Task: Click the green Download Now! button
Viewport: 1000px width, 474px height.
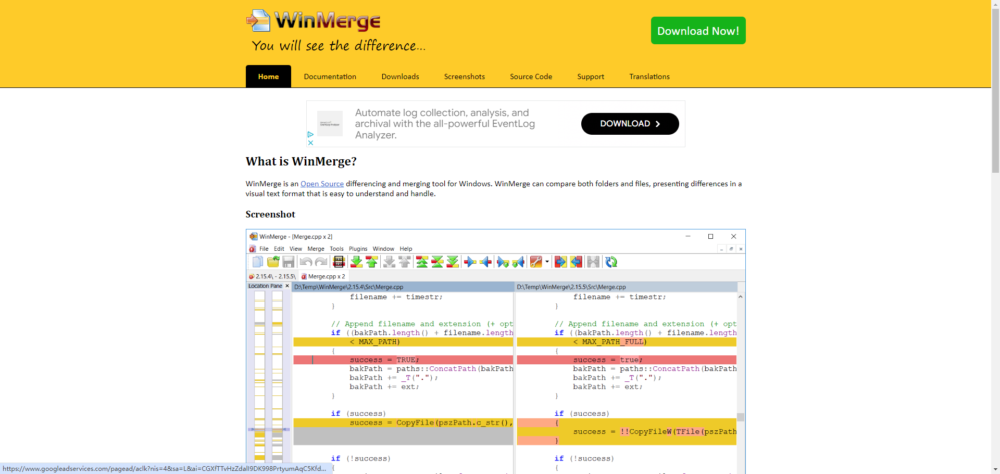Action: point(698,31)
